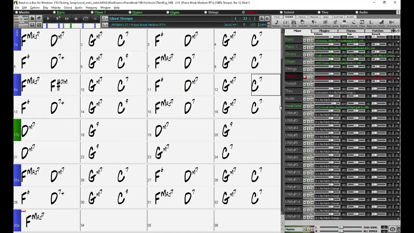414x233 pixels.
Task: Open mixer settings gear icon
Action: pos(393,31)
